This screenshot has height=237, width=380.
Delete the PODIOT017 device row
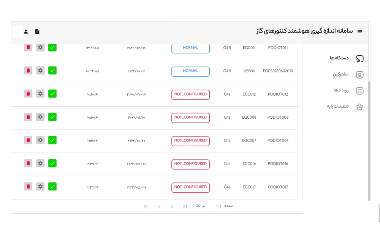click(x=28, y=187)
